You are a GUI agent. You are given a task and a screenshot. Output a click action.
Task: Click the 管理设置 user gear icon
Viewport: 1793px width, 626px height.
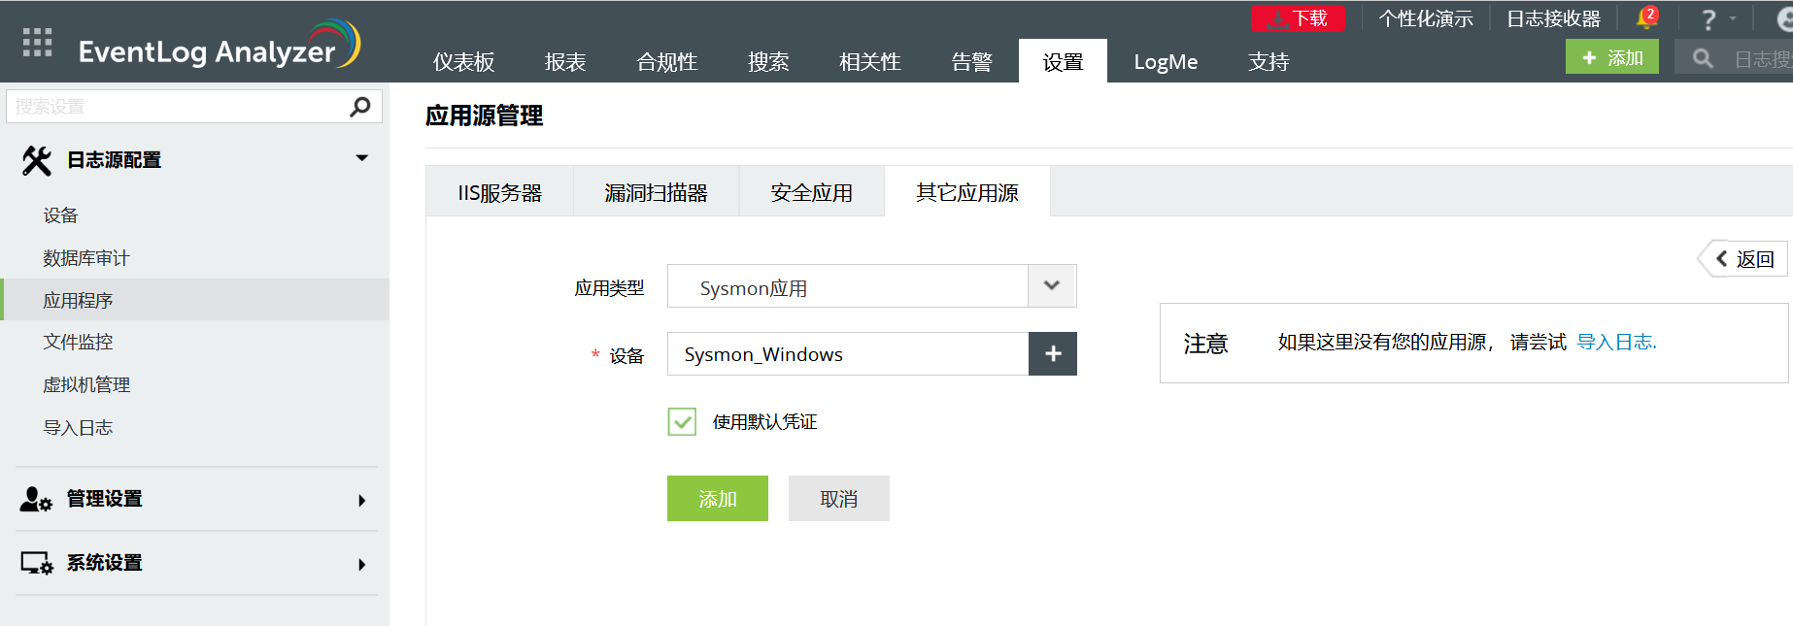point(36,500)
